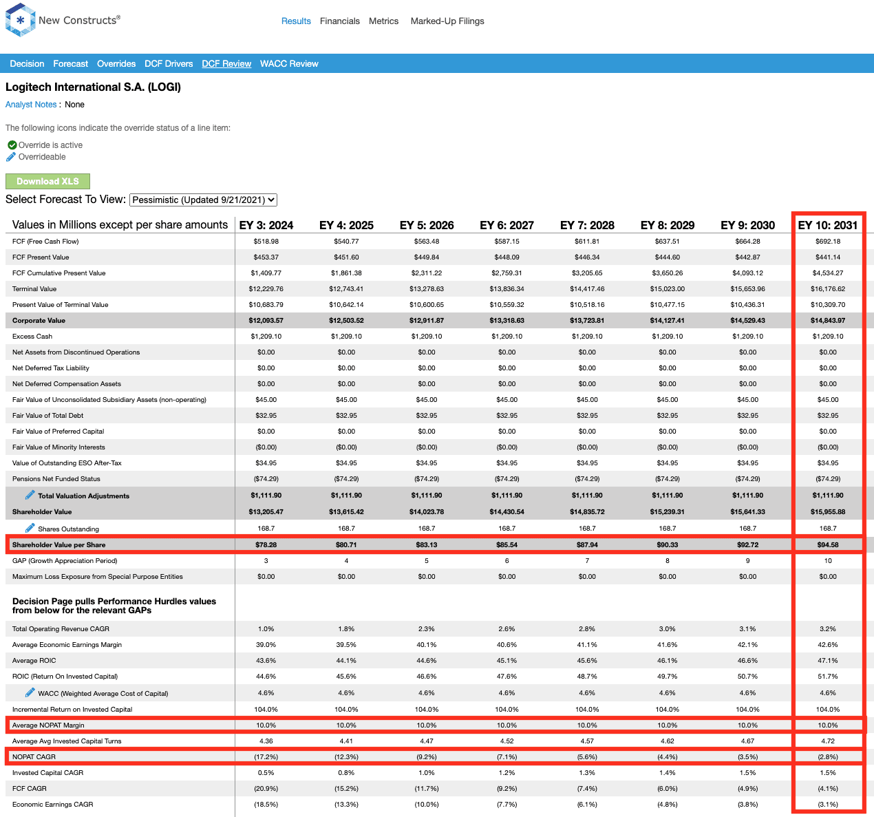The width and height of the screenshot is (874, 817).
Task: Click the EY 7: 2028 column header
Action: coord(587,225)
